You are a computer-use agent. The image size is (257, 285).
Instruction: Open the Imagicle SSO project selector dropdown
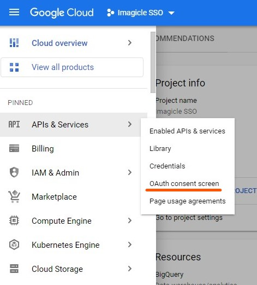[x=141, y=13]
